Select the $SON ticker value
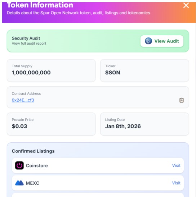 coord(112,73)
